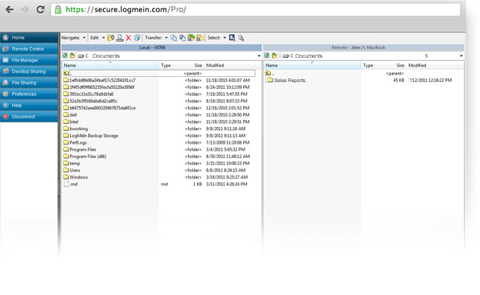This screenshot has height=295, width=480.
Task: Expand the remote path dropdown
Action: click(x=461, y=56)
